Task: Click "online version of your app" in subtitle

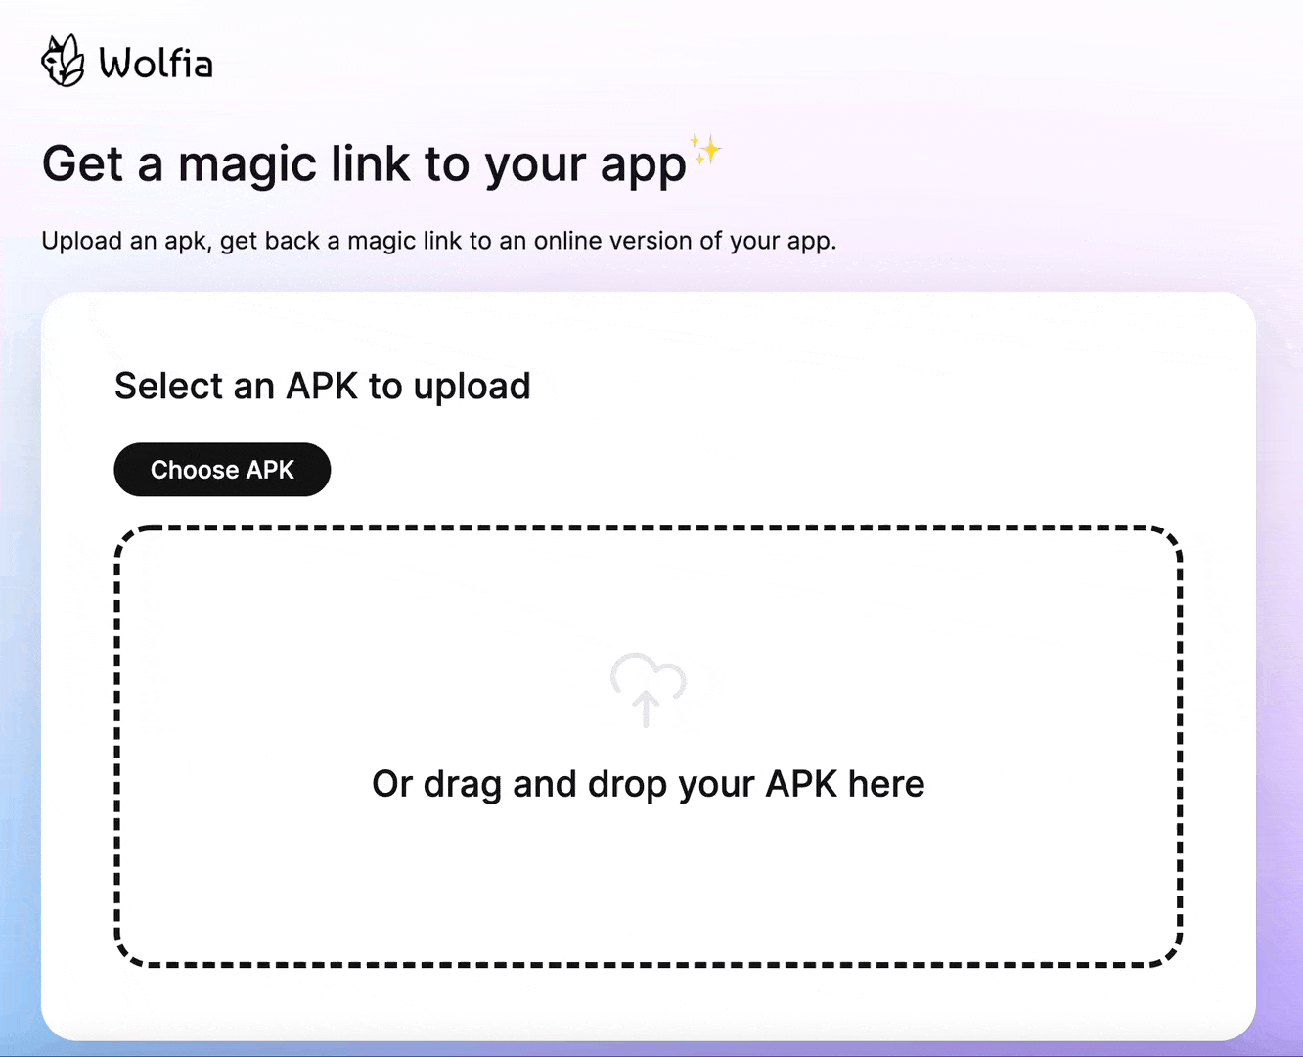Action: [x=685, y=241]
